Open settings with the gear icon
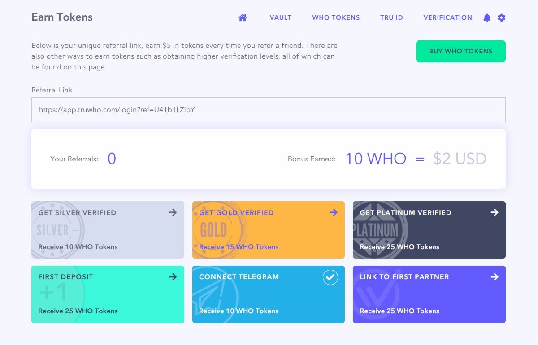The height and width of the screenshot is (345, 538). click(501, 17)
